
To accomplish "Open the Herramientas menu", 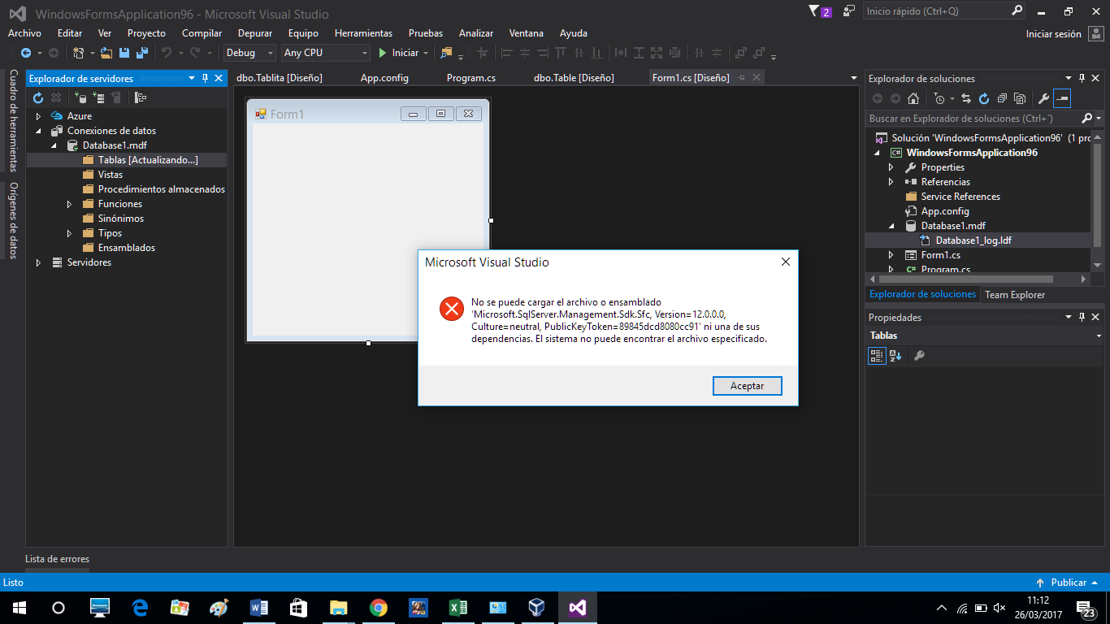I will [x=363, y=33].
